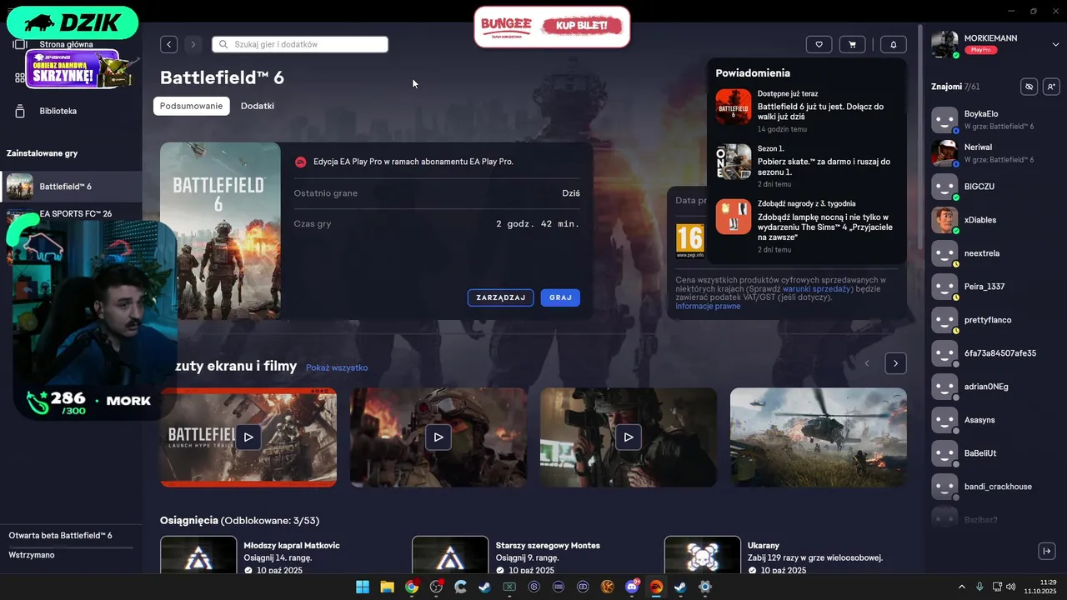Screen dimensions: 1067x600
Task: Click in the game search field
Action: (300, 44)
